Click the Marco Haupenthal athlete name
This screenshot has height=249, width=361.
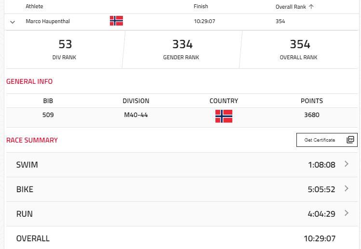(48, 21)
